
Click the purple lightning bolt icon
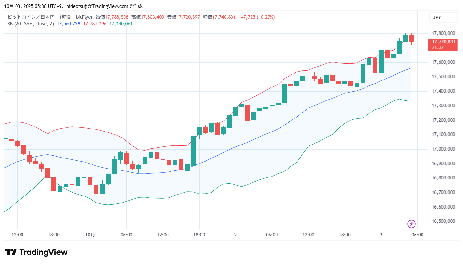point(411,224)
